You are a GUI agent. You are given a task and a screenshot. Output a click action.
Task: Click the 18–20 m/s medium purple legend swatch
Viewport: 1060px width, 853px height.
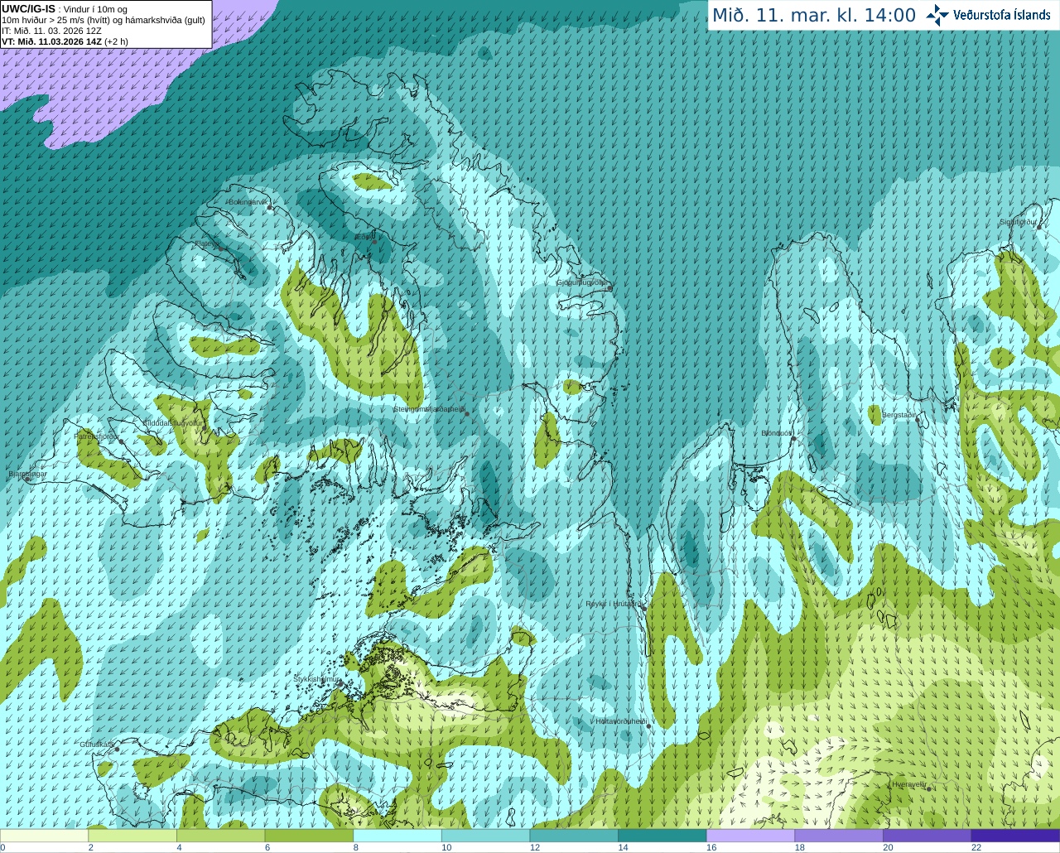[839, 836]
